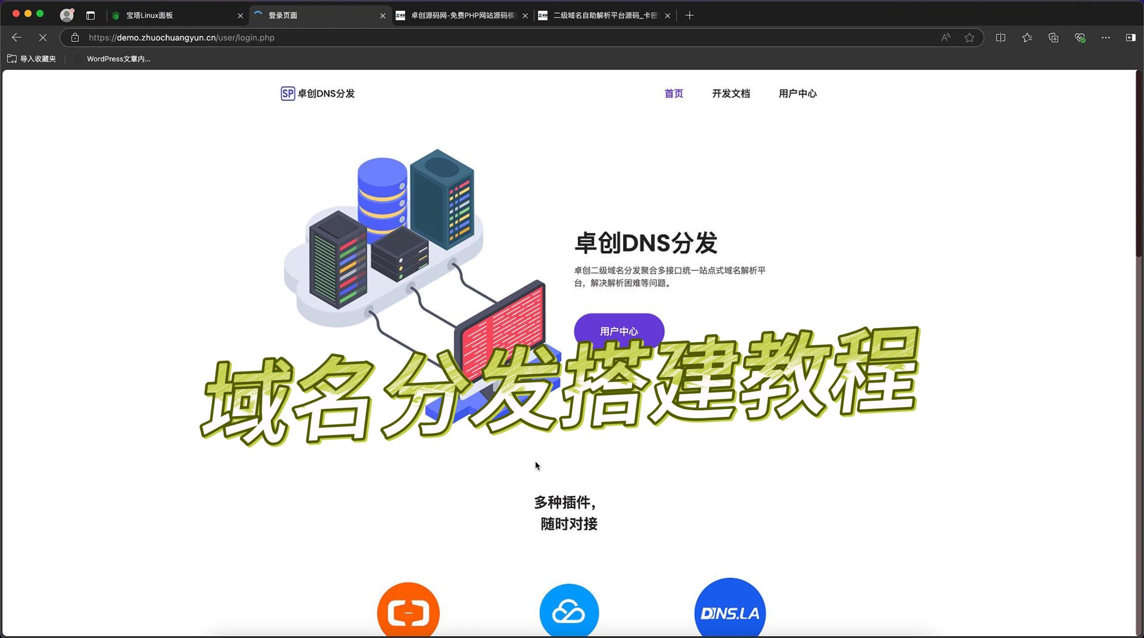Click the 卓创DNS分发 site logo
1144x638 pixels.
point(318,93)
